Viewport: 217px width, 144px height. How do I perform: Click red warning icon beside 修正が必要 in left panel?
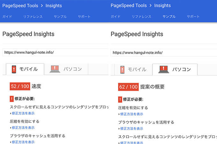tap(11, 99)
